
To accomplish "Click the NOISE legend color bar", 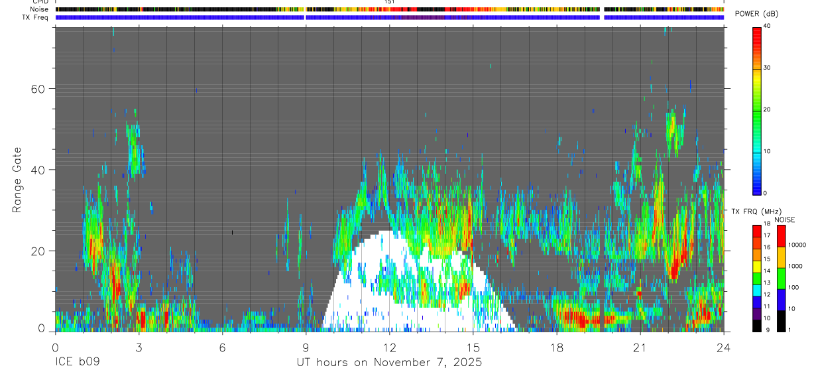I will (x=781, y=279).
